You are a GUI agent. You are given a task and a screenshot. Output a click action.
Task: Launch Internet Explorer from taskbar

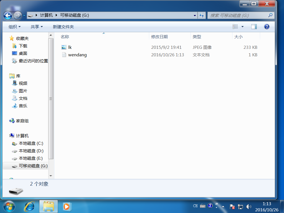(x=29, y=206)
